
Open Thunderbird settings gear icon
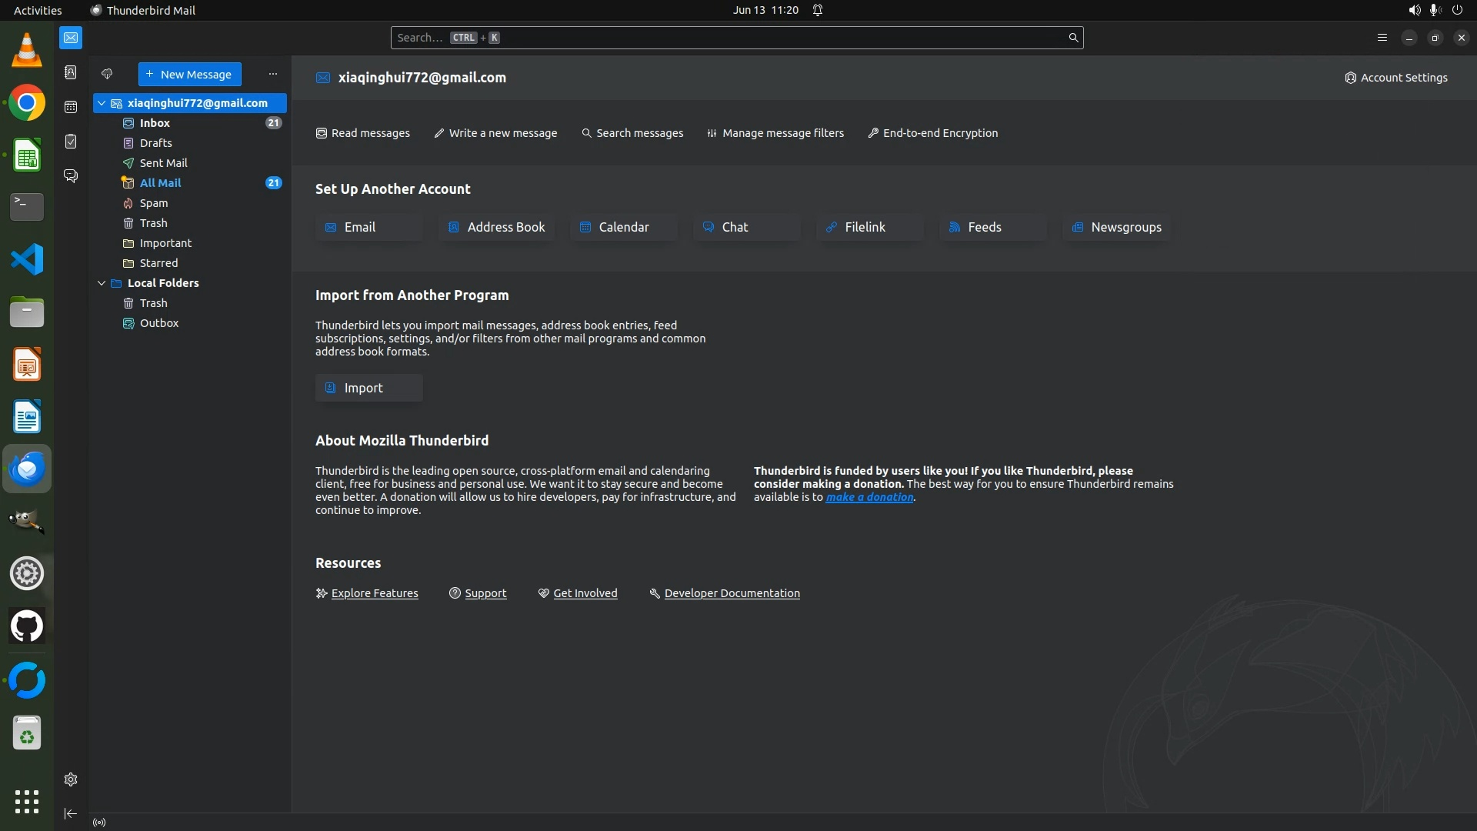pyautogui.click(x=71, y=779)
